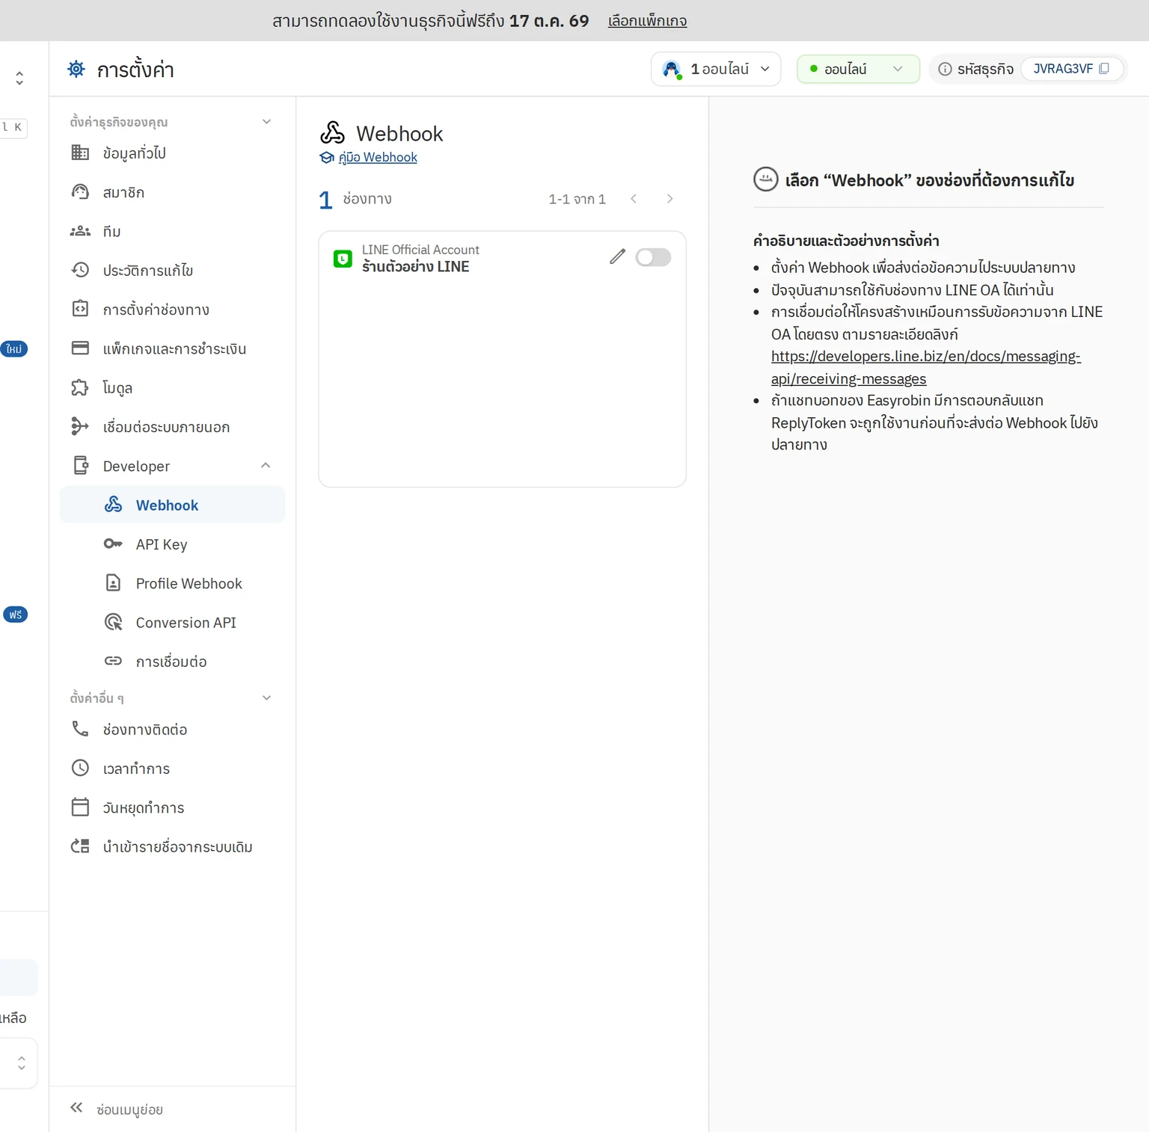Open ประวัติการแก้ไข menu item

[172, 270]
